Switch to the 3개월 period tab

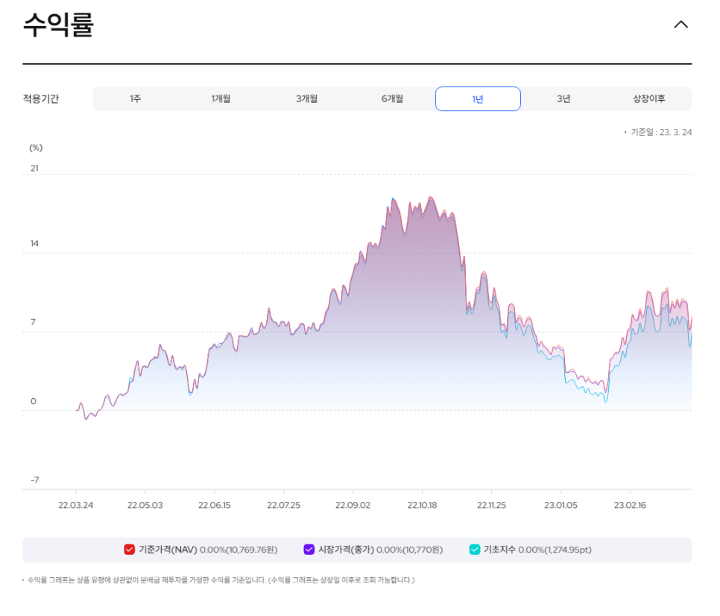point(306,98)
